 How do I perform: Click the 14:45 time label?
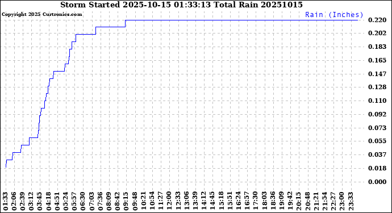pyautogui.click(x=212, y=202)
